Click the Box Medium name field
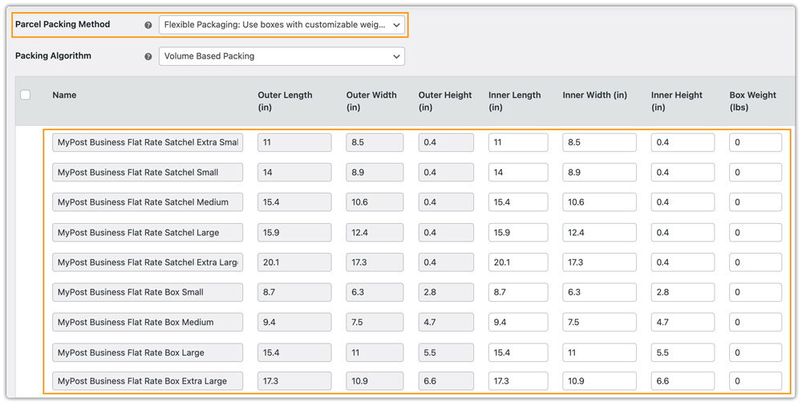Viewport: 802px width, 403px height. pos(148,322)
